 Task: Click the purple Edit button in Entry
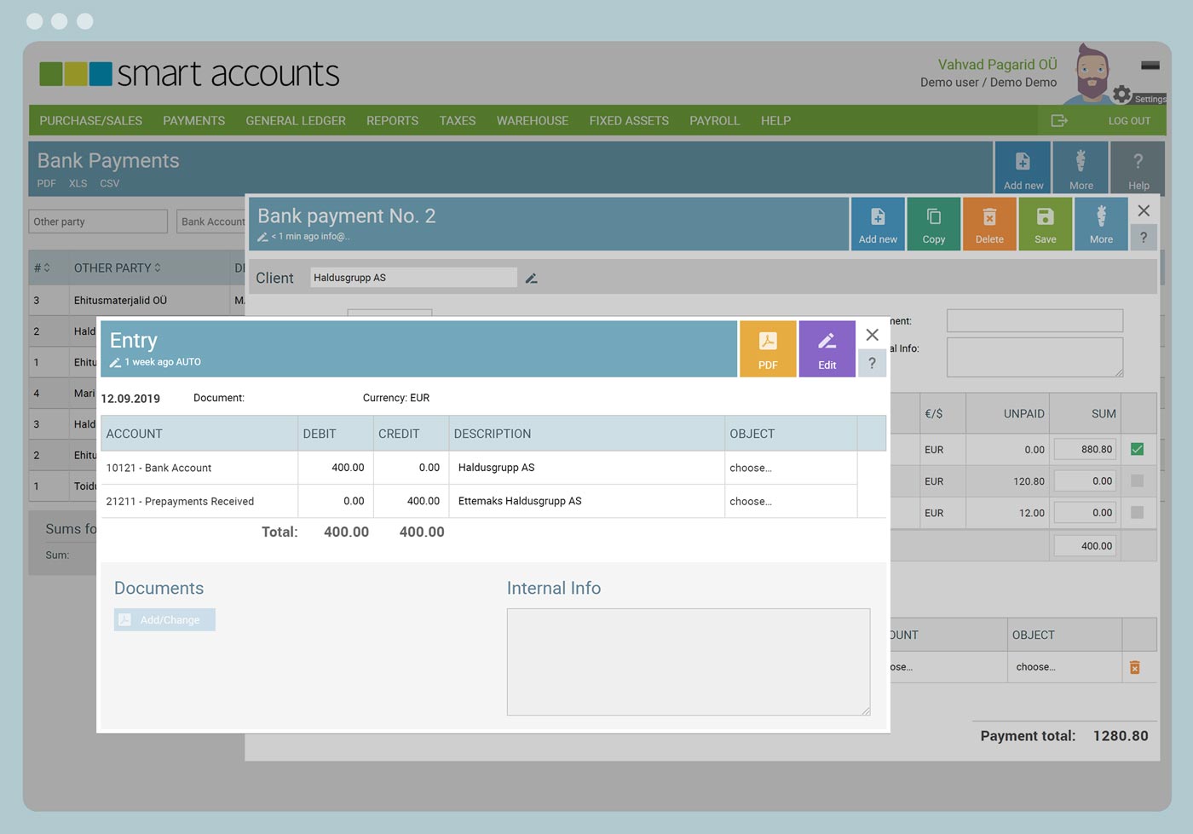click(827, 349)
